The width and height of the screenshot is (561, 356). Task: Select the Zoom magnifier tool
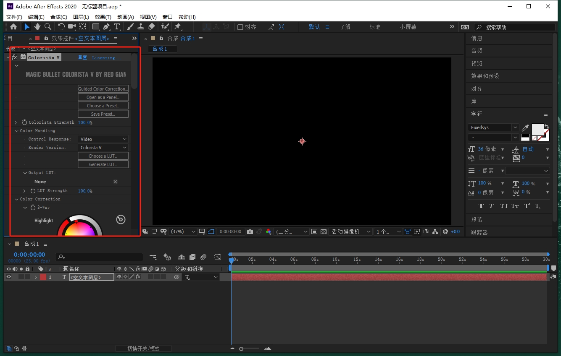pos(48,27)
